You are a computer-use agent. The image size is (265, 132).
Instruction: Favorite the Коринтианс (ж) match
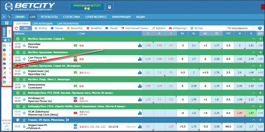[24, 72]
